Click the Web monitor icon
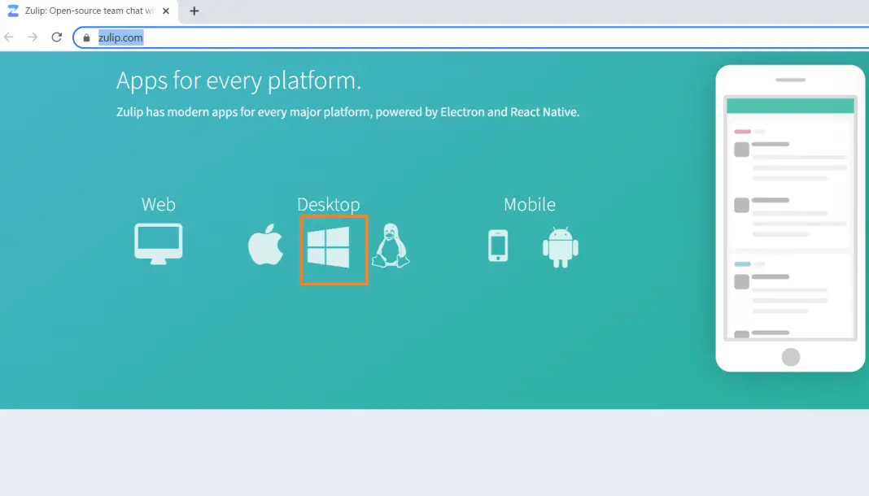The height and width of the screenshot is (496, 869). point(159,242)
